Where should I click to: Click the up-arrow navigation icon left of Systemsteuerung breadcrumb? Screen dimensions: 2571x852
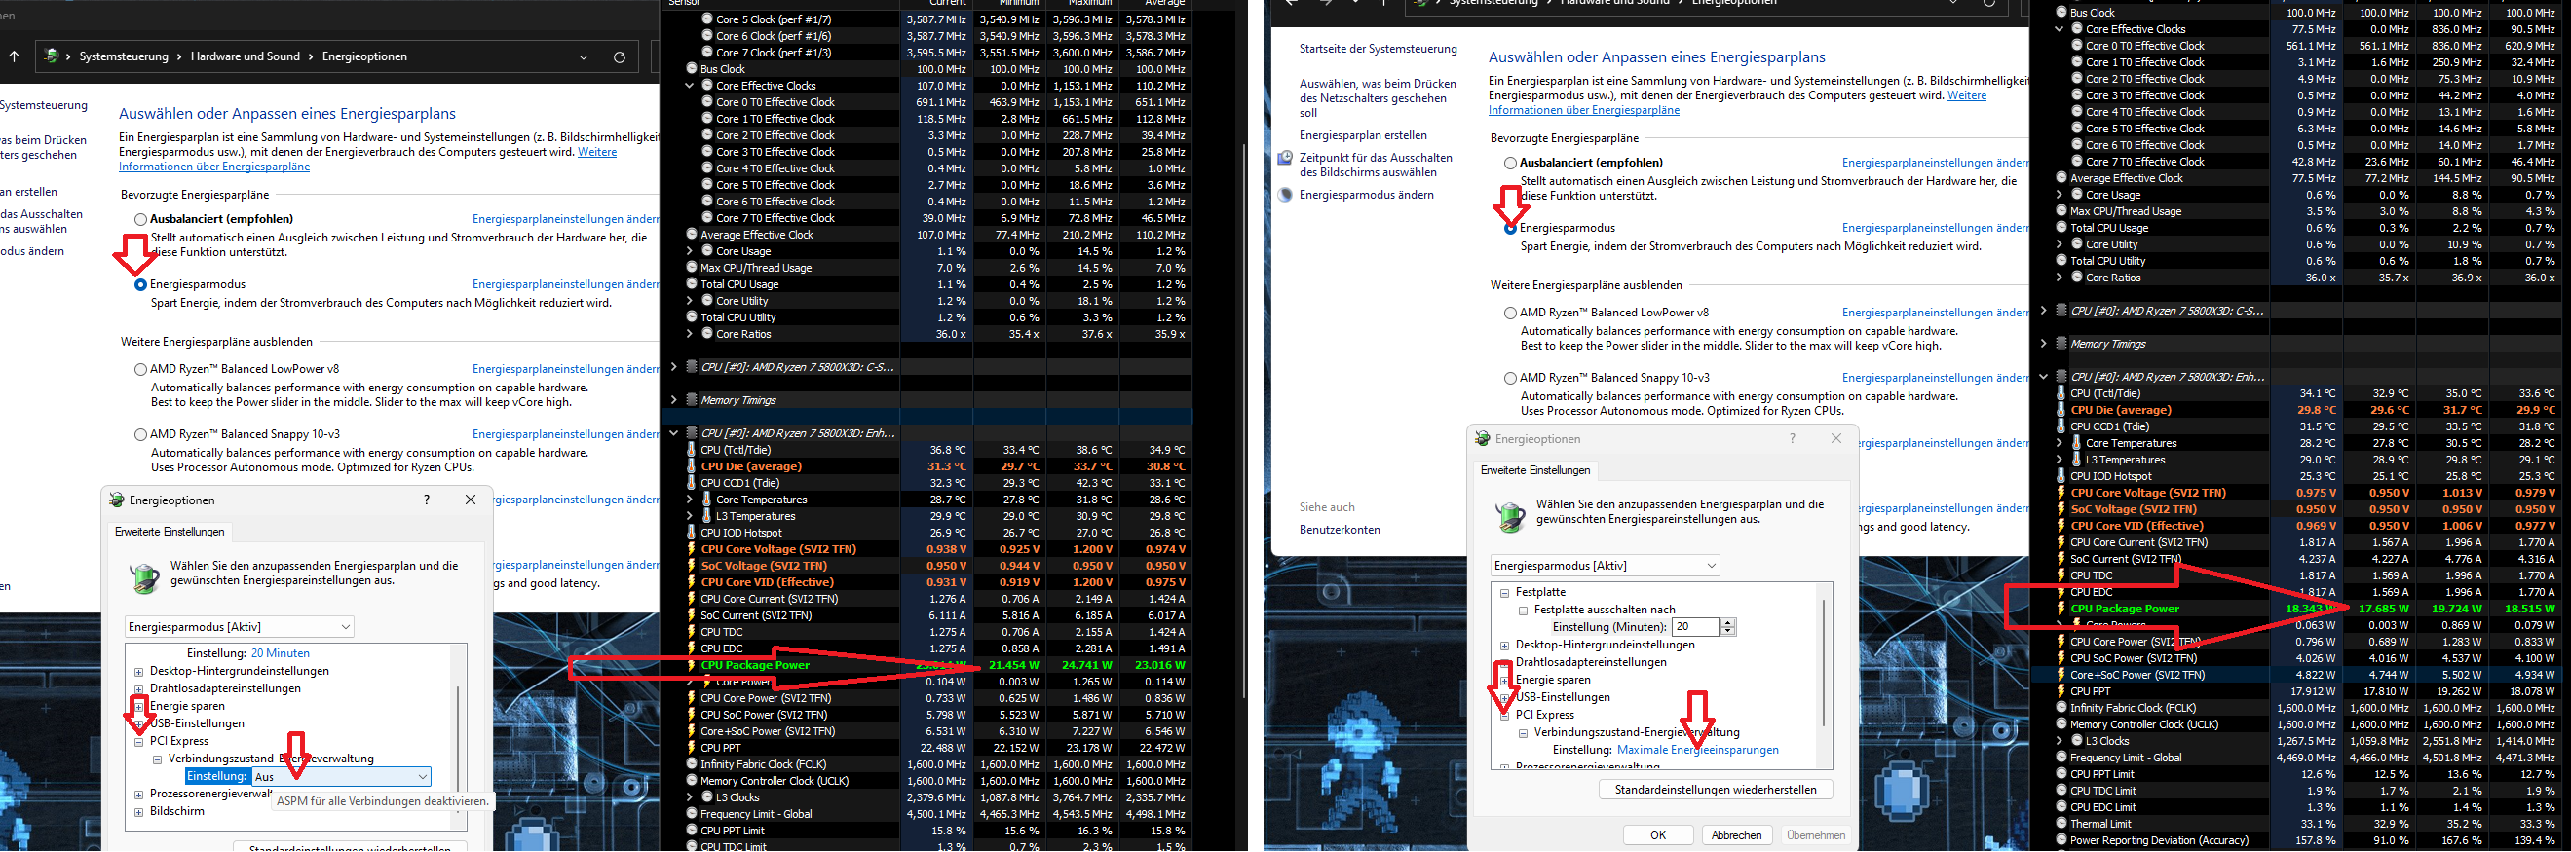(x=14, y=56)
